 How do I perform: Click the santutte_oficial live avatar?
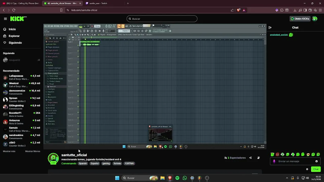[x=53, y=159]
